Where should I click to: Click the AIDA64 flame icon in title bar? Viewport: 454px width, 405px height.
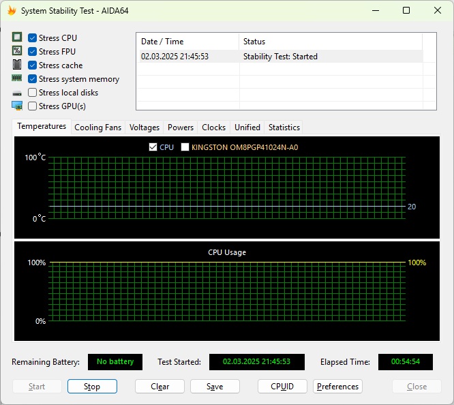point(12,11)
